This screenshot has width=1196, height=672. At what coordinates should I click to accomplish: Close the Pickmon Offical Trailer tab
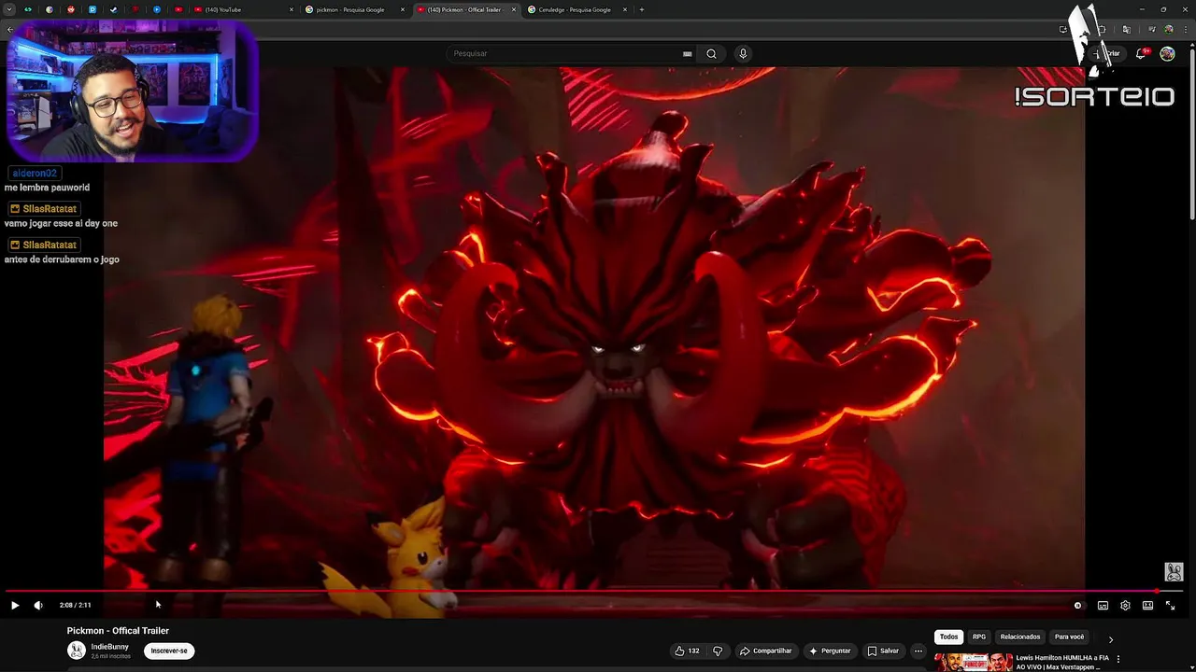tap(513, 9)
